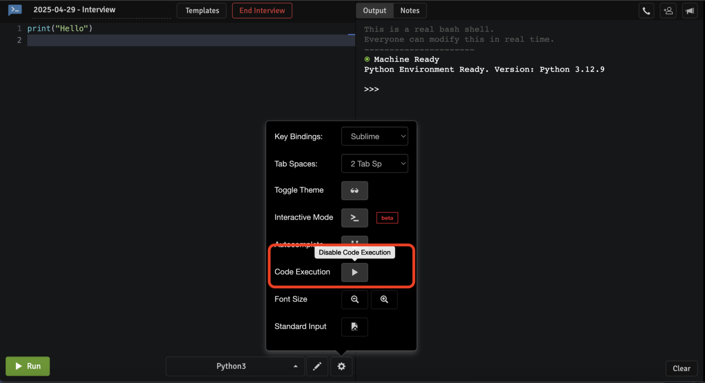The height and width of the screenshot is (383, 705).
Task: Expand the Tab Spaces dropdown
Action: click(375, 164)
